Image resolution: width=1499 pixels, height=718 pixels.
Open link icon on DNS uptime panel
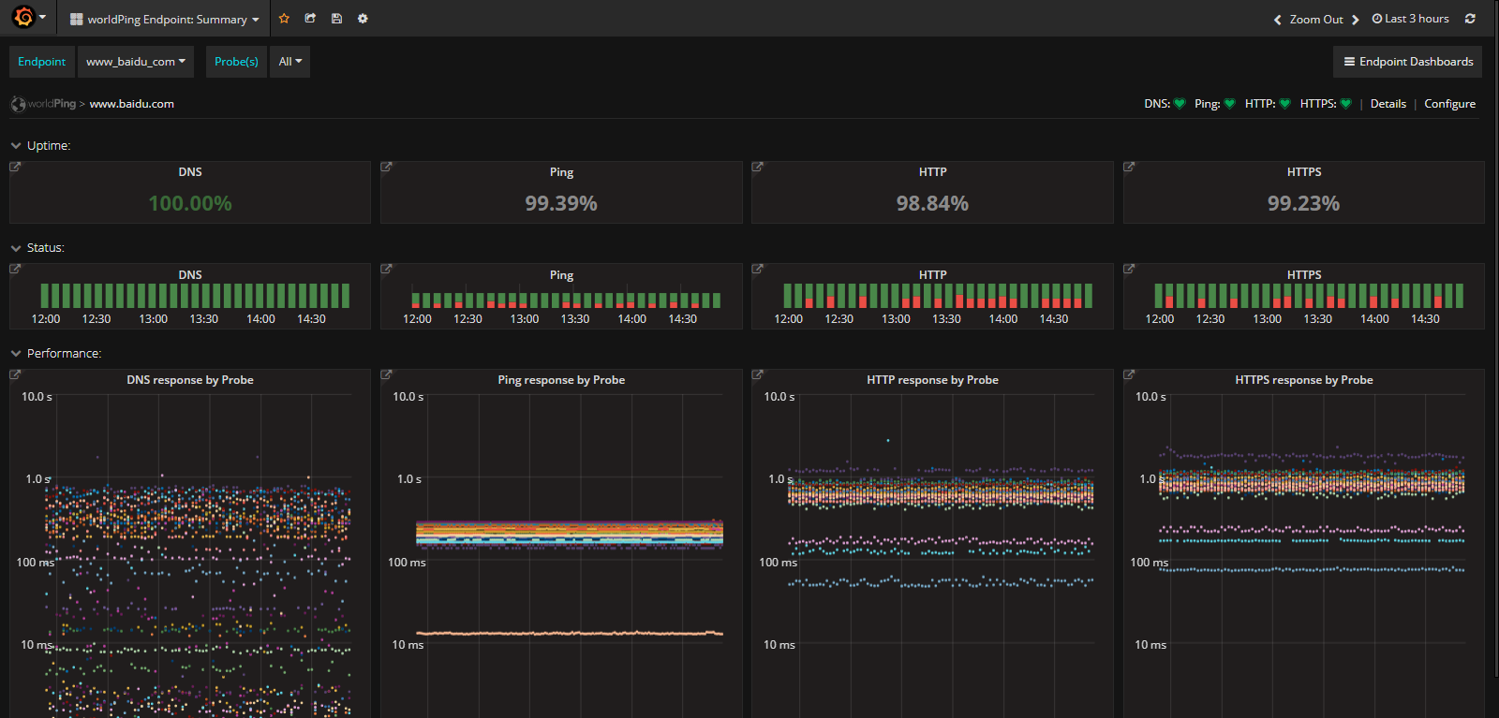pos(15,167)
